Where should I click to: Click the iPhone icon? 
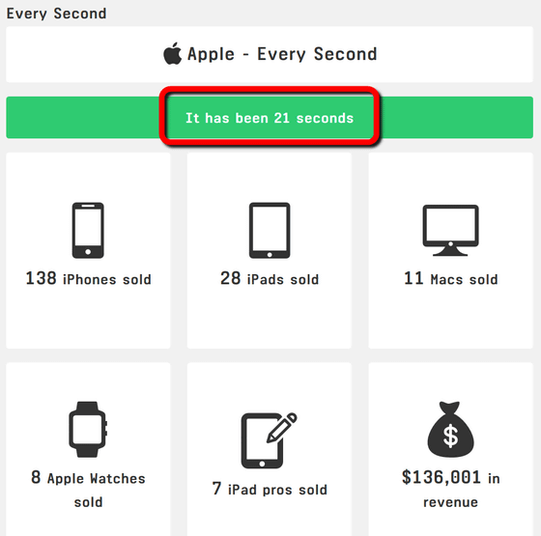[88, 230]
